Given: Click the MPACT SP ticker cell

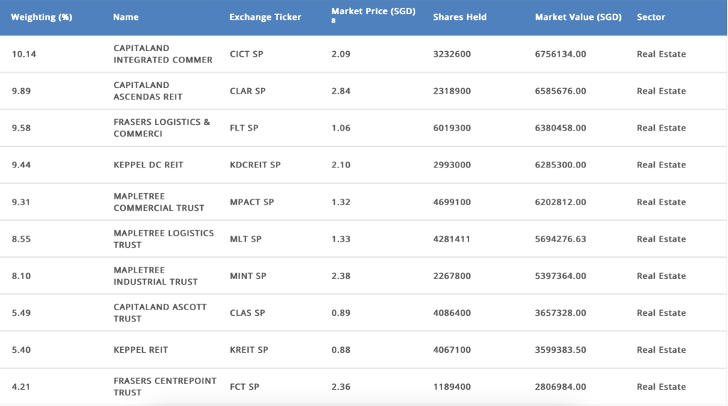Looking at the screenshot, I should (252, 202).
